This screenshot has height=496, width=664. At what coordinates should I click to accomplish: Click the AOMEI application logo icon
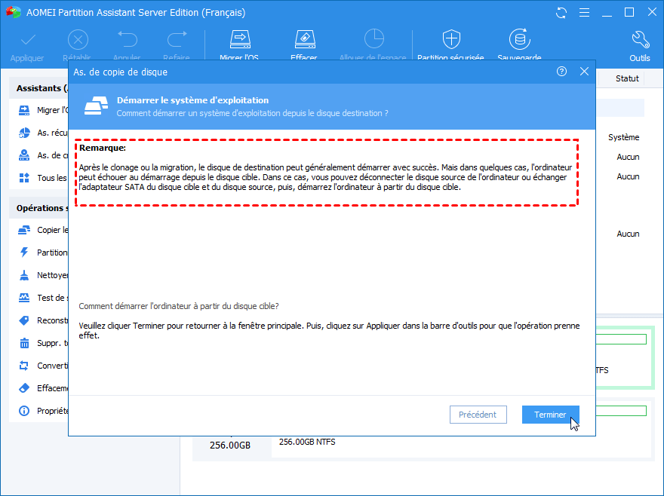tap(14, 12)
